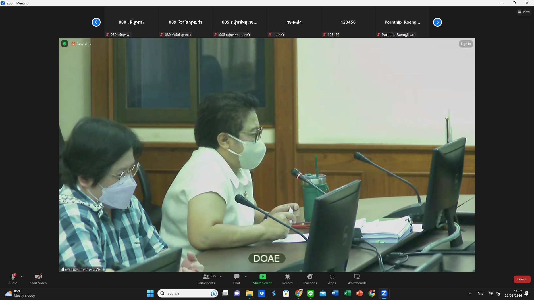Unmute the microphone via Audio button
The width and height of the screenshot is (534, 300).
pyautogui.click(x=13, y=279)
